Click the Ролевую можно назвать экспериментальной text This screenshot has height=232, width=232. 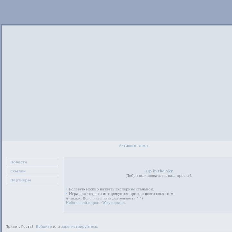pyautogui.click(x=111, y=189)
